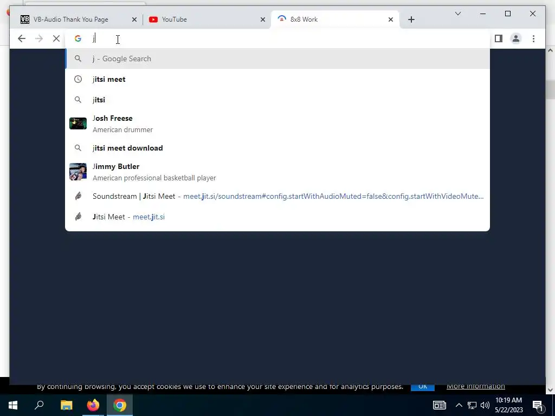Open Windows taskbar search
Viewport: 555px width, 416px height.
(39, 405)
